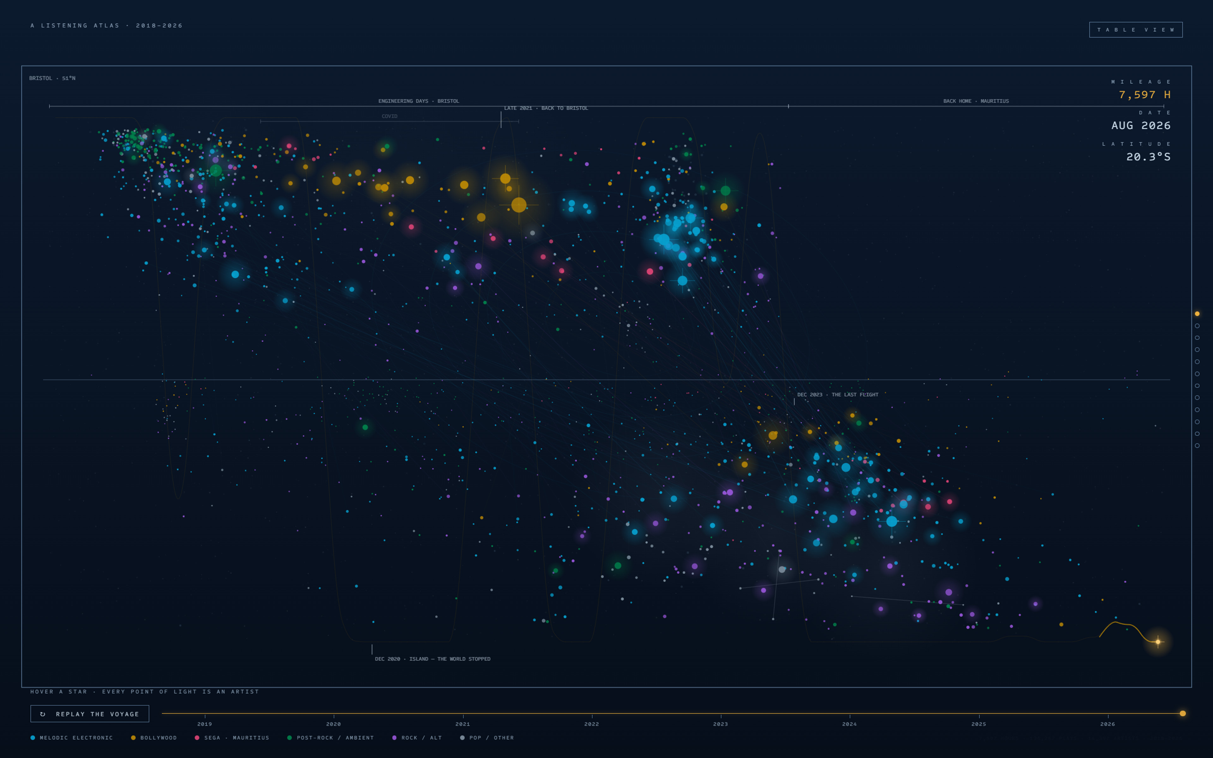
Task: Toggle Post-Rock / Ambient legend entry
Action: 330,737
